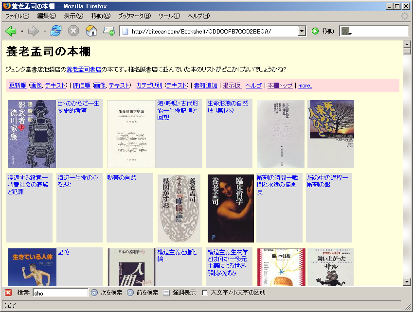This screenshot has width=413, height=312.
Task: Open the book link 解剖の時間
Action: click(x=277, y=185)
